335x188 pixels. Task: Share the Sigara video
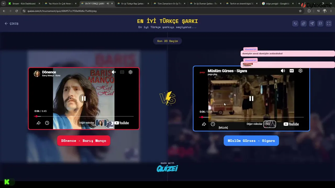click(204, 124)
